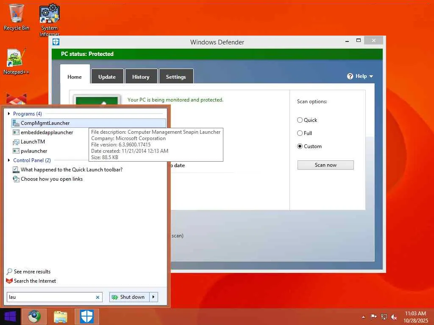Click the Quick Launch toolbar help icon
434x325 pixels.
click(x=16, y=170)
